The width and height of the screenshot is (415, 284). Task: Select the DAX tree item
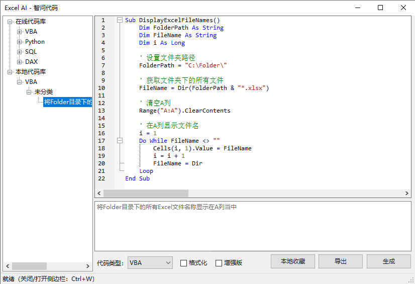31,62
